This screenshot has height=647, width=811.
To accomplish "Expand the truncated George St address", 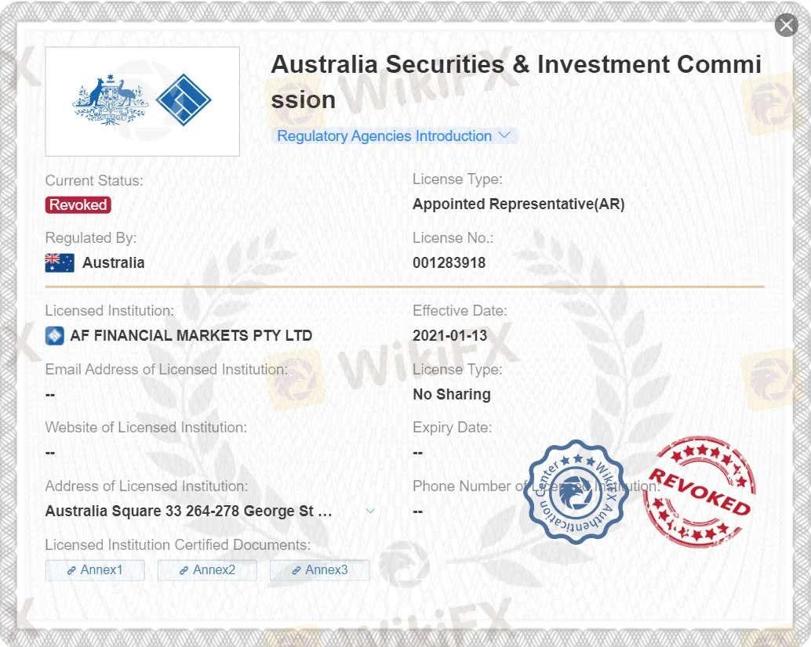I will pos(369,510).
